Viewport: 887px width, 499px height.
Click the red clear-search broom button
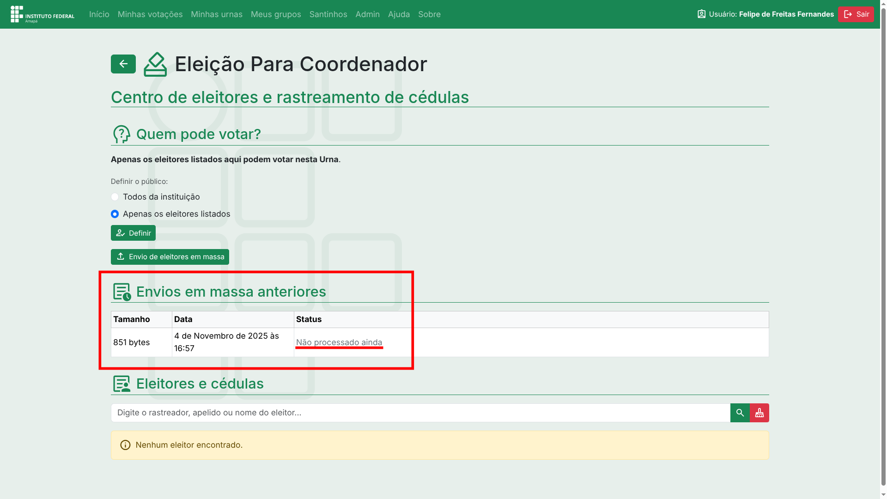[x=759, y=413]
